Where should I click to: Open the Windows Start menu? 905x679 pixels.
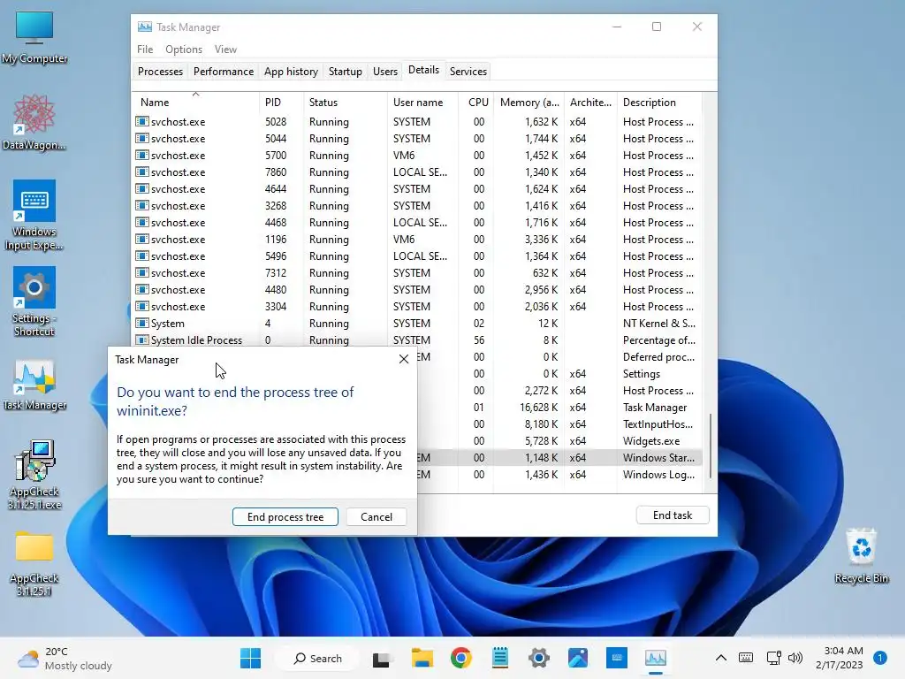pos(250,658)
